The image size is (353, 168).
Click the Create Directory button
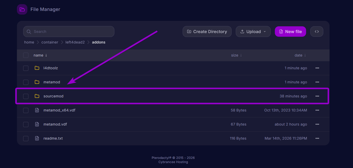(x=207, y=32)
